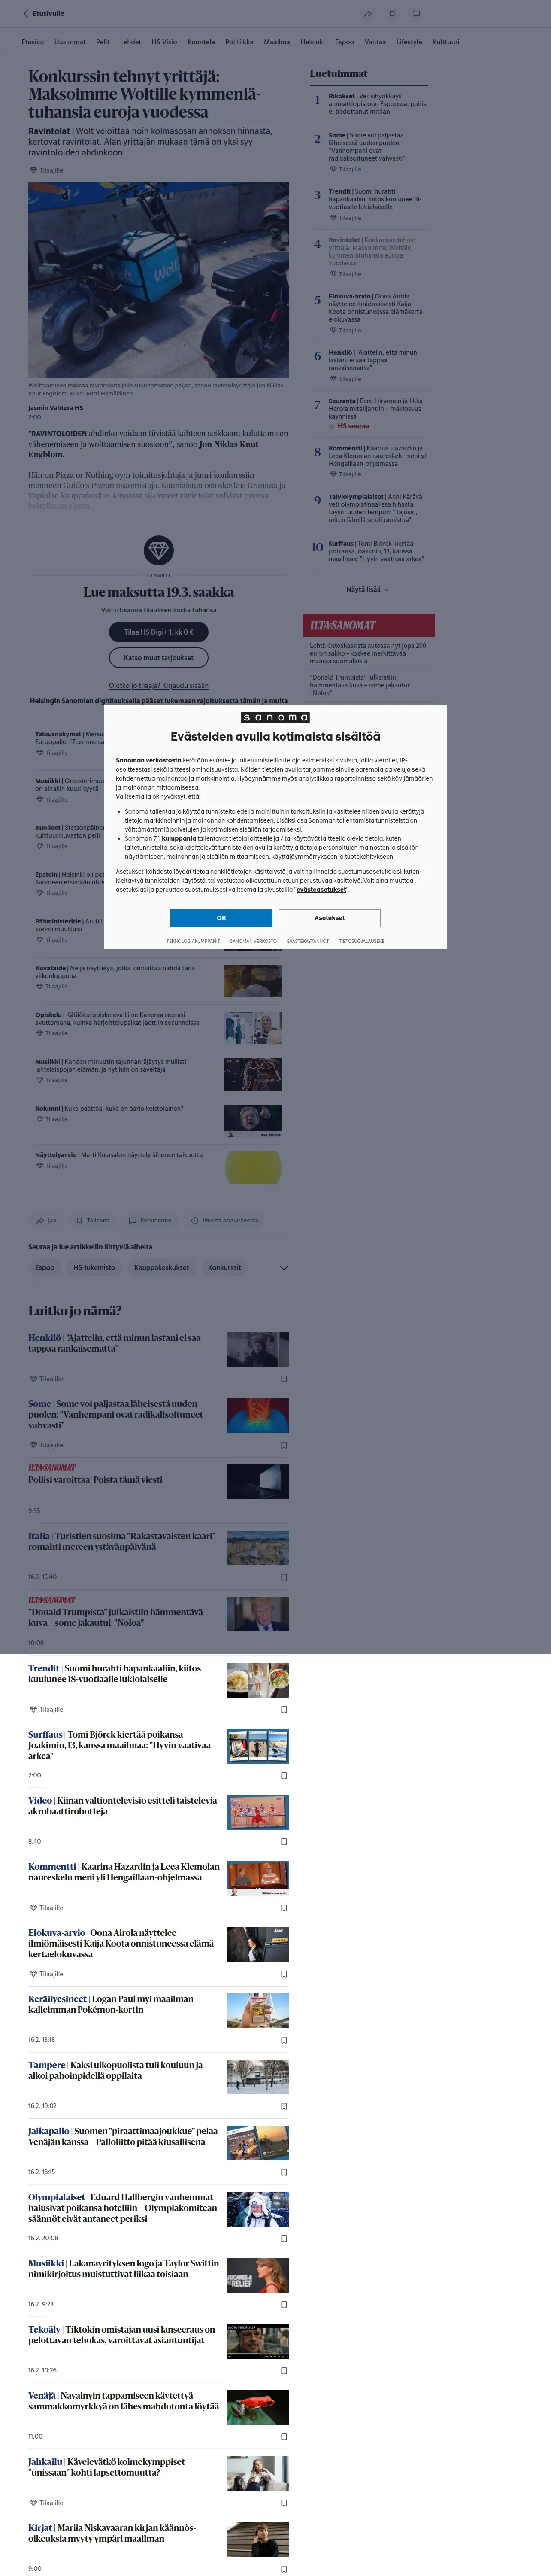Open the Kulttuuri navigation tab
This screenshot has width=551, height=2576.
(x=446, y=42)
